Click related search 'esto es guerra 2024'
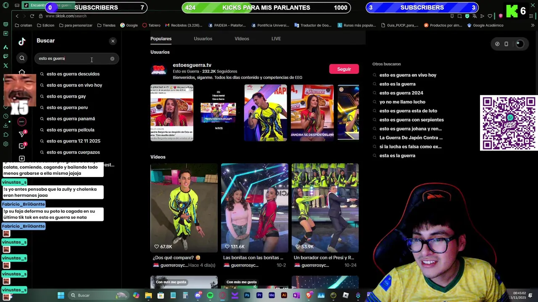Viewport: 538px width, 302px height. click(401, 93)
